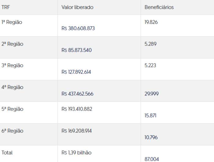Select the 1ª Região row label
The width and height of the screenshot is (214, 162).
tap(12, 22)
